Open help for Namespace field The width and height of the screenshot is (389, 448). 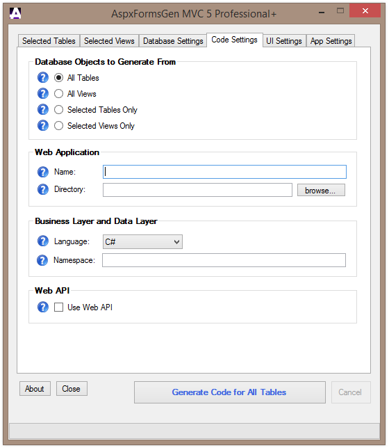42,260
